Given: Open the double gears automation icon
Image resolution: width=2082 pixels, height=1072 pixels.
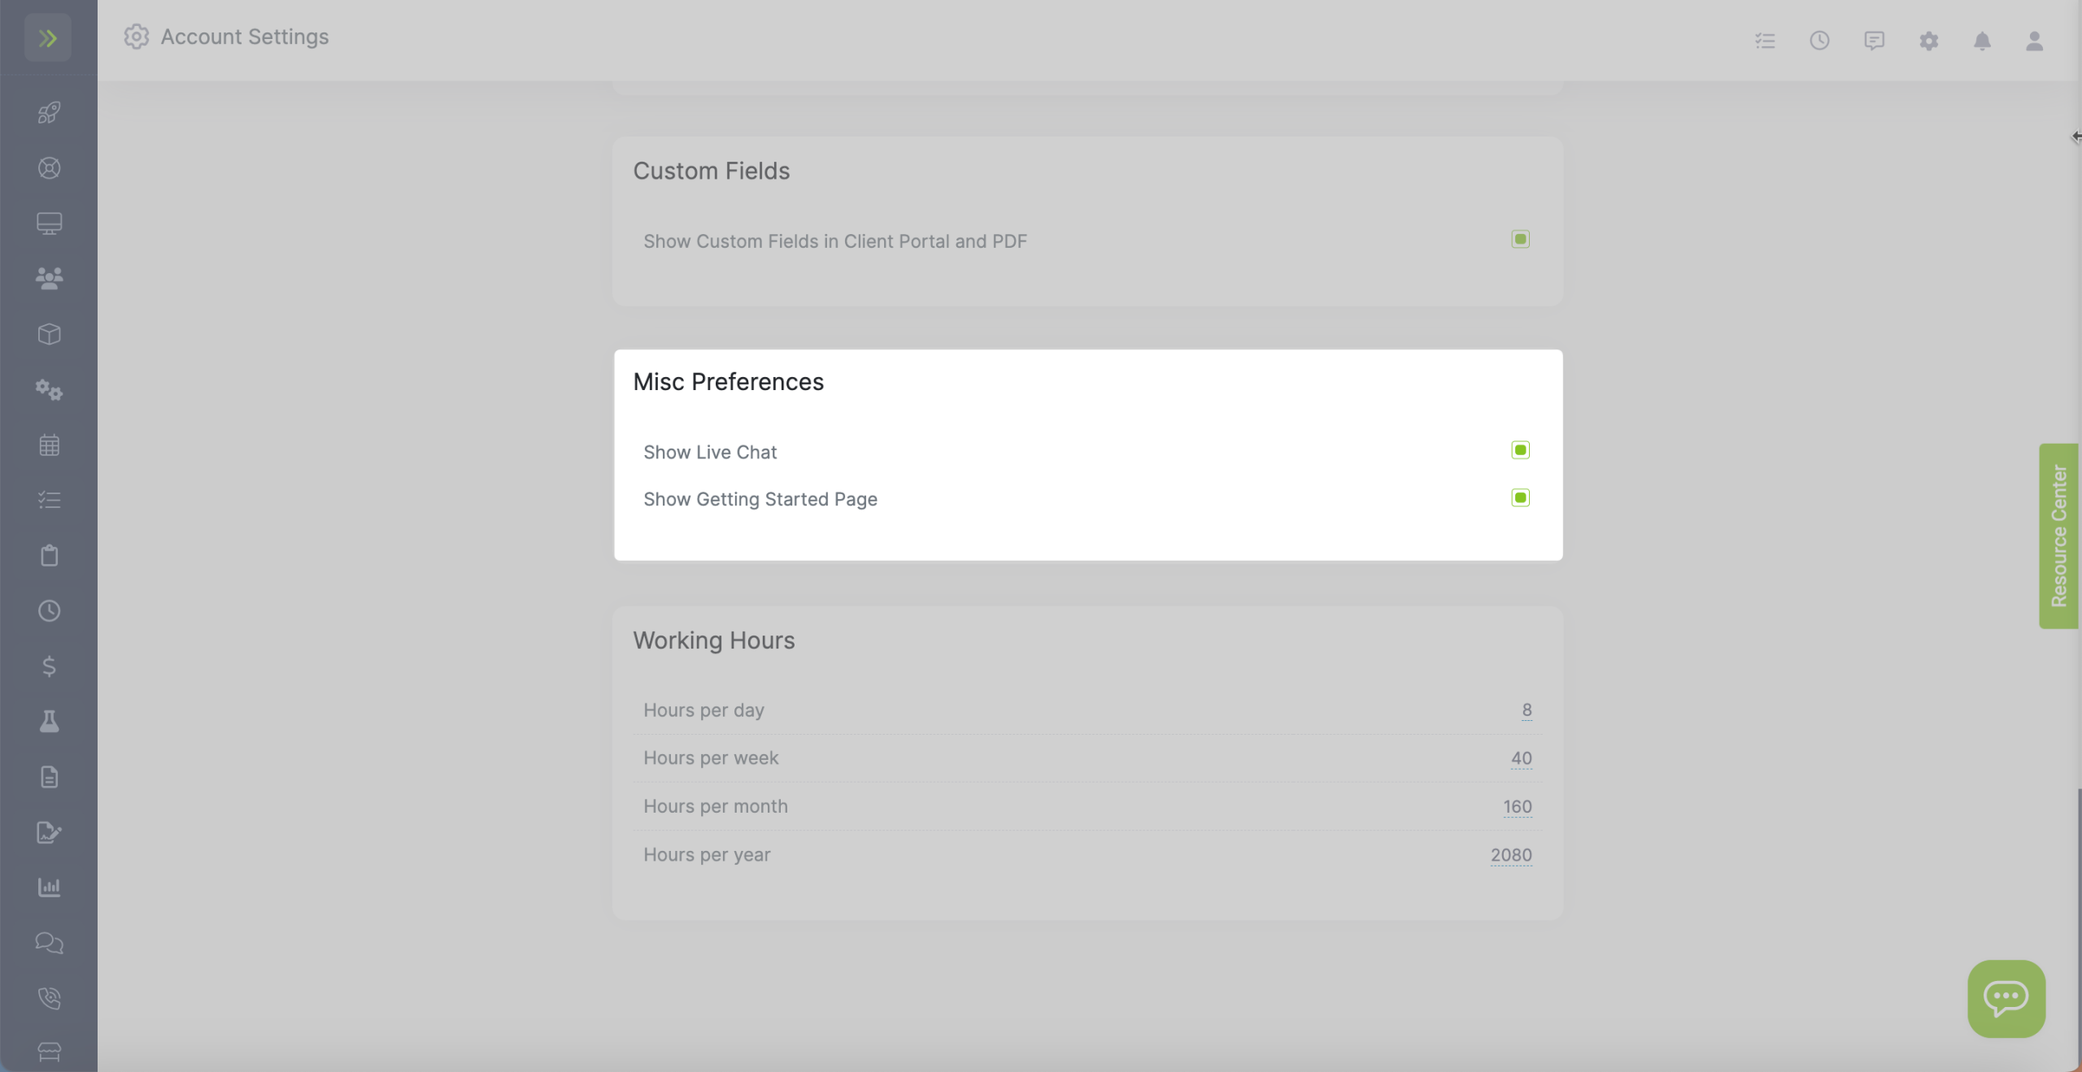Looking at the screenshot, I should 49,389.
